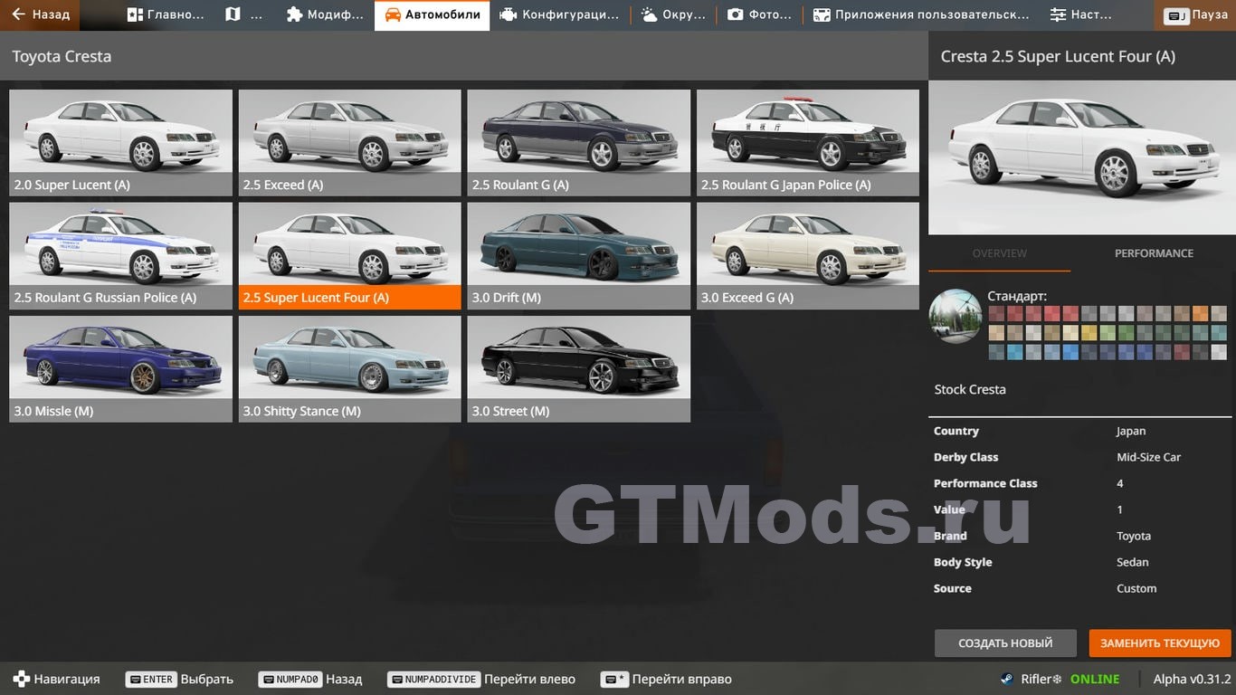Select 3.0 Exceed G (A) configuration

807,255
